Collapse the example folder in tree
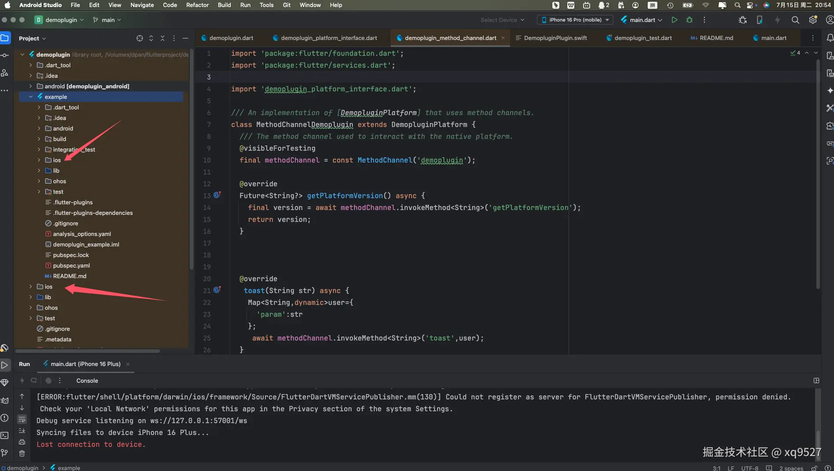This screenshot has width=834, height=471. [x=31, y=97]
